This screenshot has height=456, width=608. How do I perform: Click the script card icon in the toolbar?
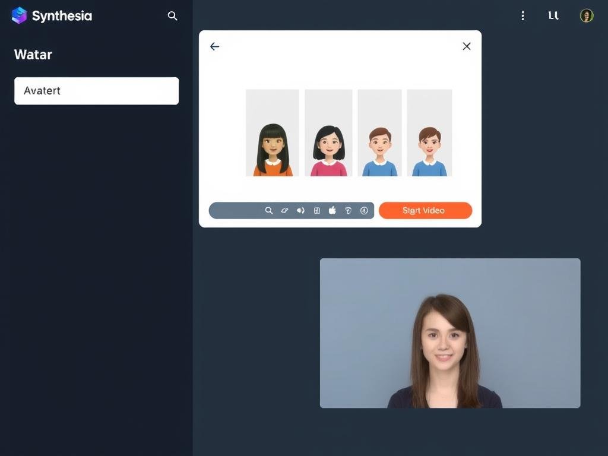(316, 210)
